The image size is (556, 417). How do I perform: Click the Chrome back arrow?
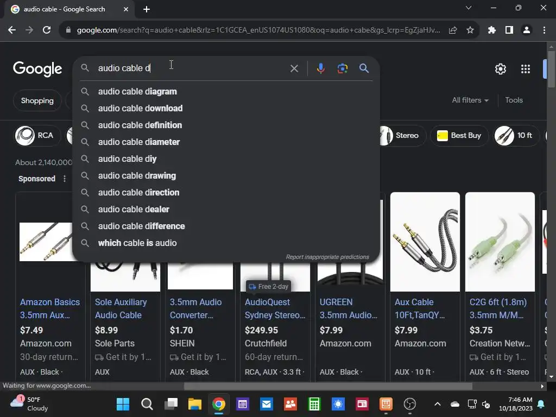[12, 30]
